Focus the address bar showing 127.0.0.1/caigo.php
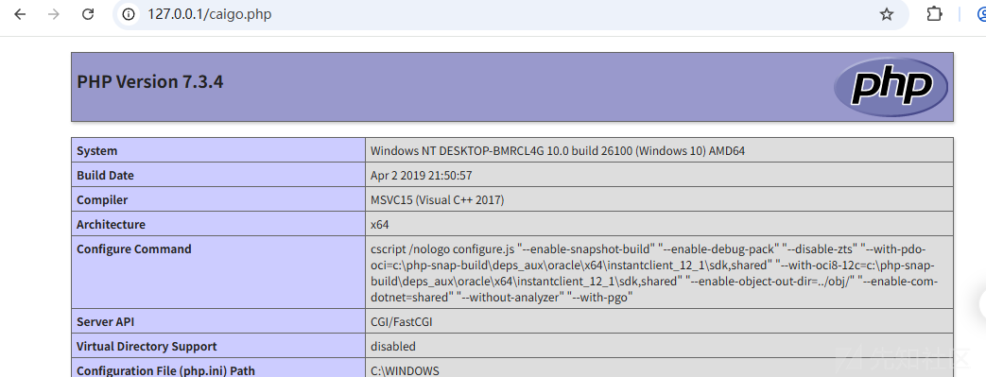The image size is (986, 377). point(510,14)
